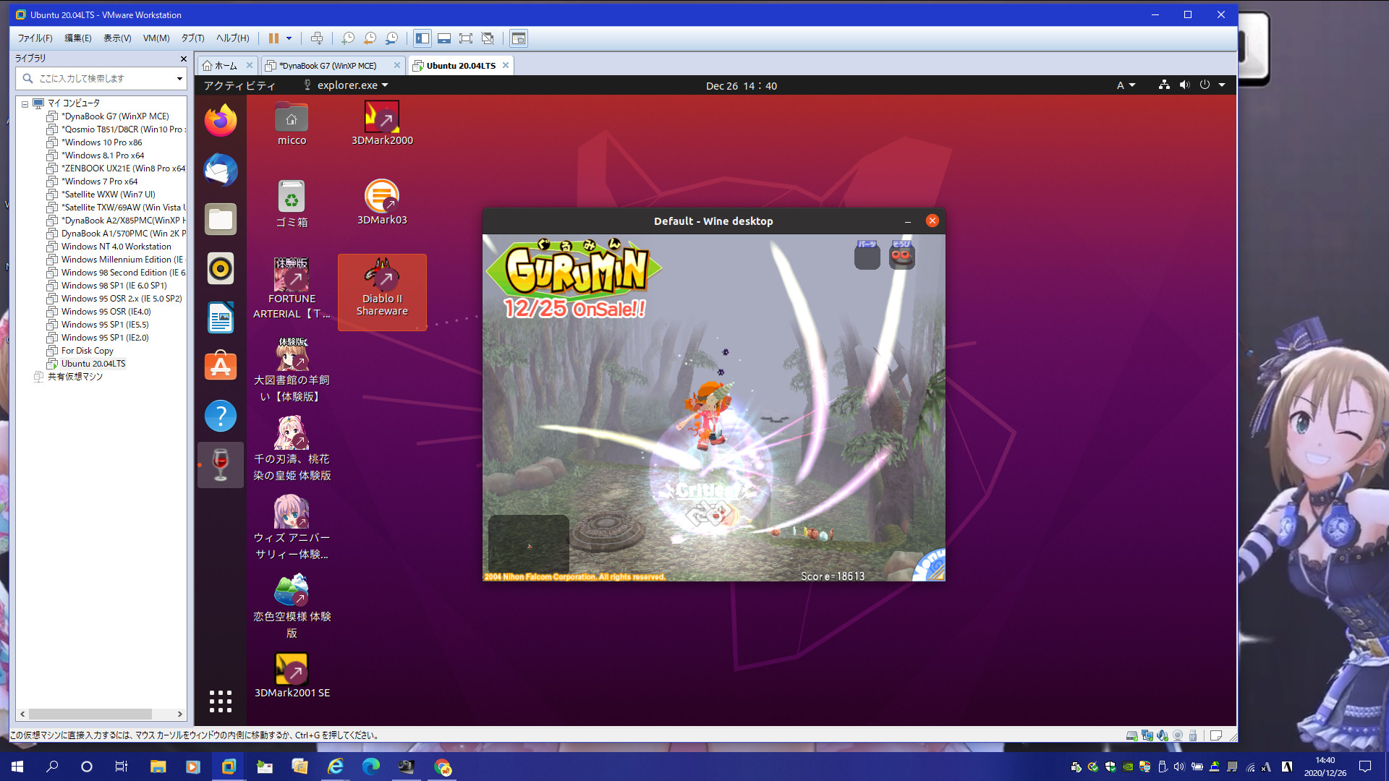The width and height of the screenshot is (1389, 781).
Task: Toggle the console view toolbar button
Action: (519, 38)
